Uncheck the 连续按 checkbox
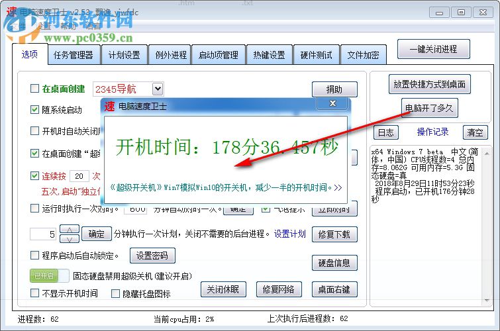 pos(34,175)
